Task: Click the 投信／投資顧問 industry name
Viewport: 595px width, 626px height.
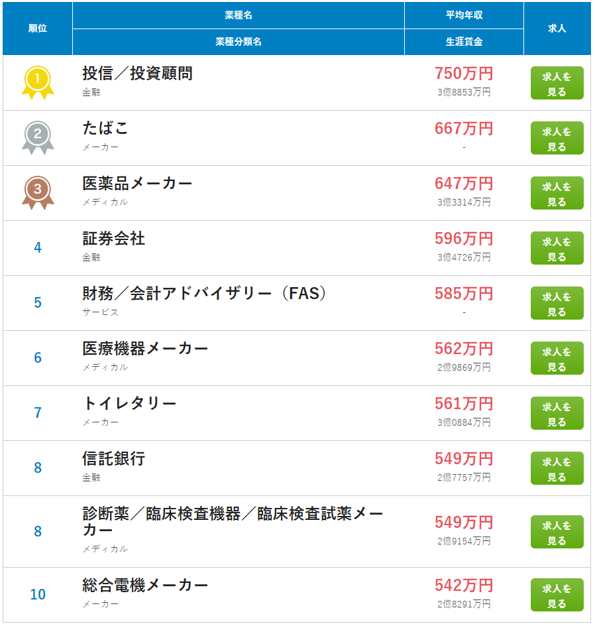Action: pos(137,74)
